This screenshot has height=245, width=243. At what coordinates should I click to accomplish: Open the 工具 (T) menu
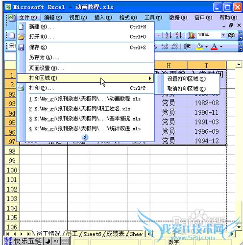coord(153,18)
